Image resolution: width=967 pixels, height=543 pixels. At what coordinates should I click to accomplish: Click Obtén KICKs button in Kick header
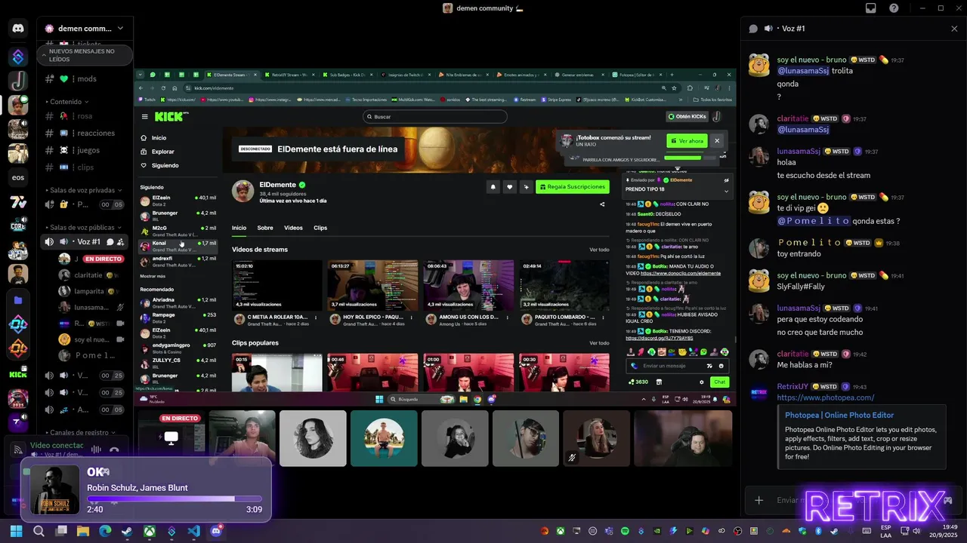point(687,116)
